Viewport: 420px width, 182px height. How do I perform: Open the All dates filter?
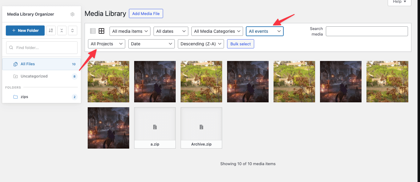pyautogui.click(x=170, y=31)
